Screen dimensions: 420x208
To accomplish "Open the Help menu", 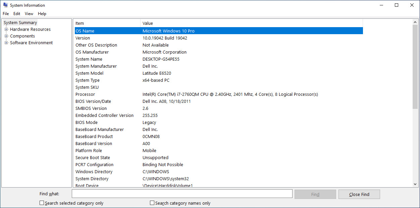I will point(42,14).
